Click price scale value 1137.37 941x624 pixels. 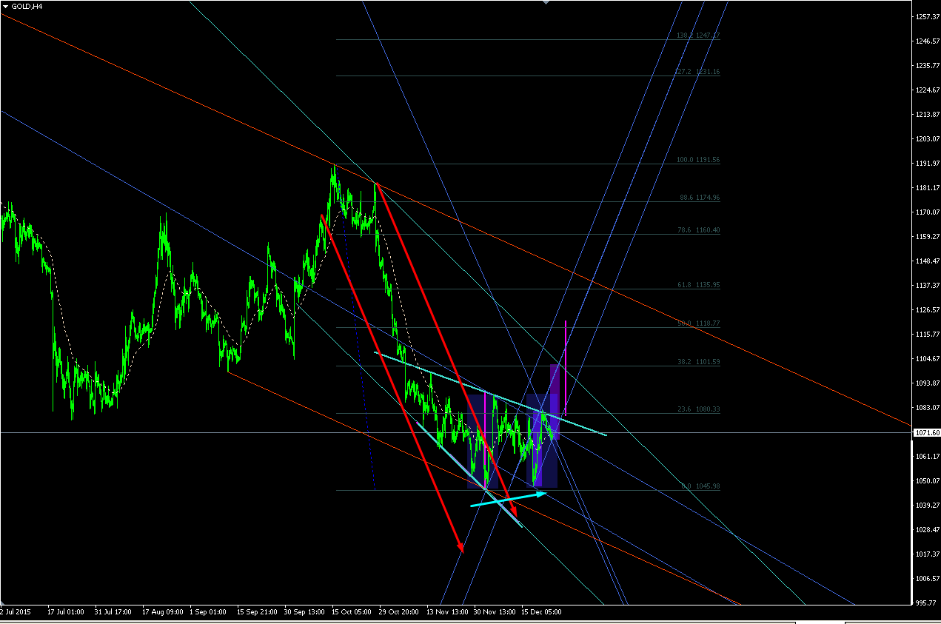(x=926, y=285)
